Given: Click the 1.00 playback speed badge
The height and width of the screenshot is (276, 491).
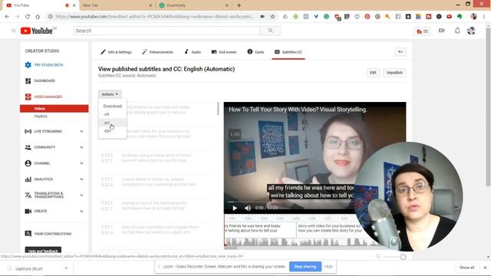Looking at the screenshot, I should 235,134.
